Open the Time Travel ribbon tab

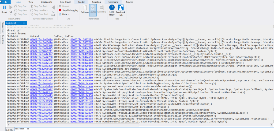coord(65,2)
